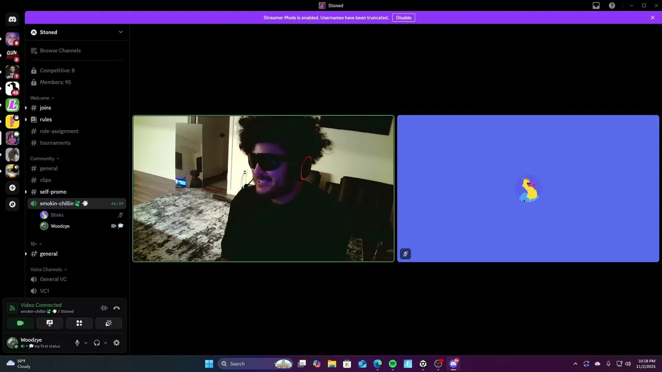Open the role-assignment channel
This screenshot has width=662, height=372.
[x=77, y=131]
